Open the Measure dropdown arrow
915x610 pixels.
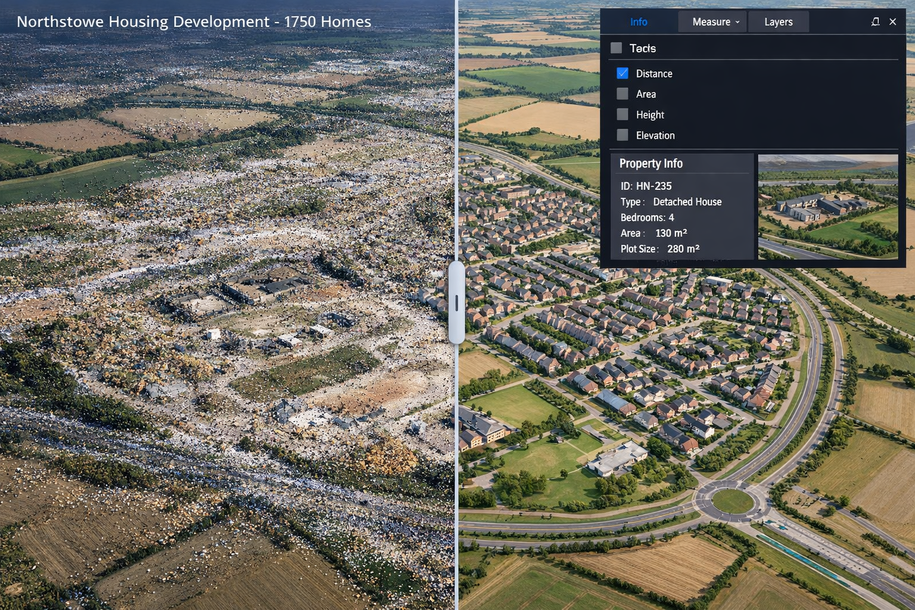tap(739, 21)
